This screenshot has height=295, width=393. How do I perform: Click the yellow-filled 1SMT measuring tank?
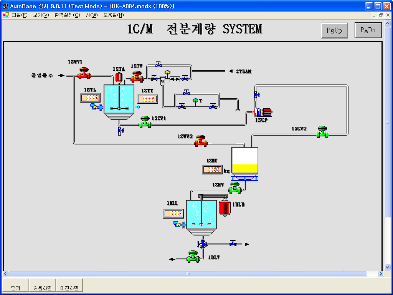tap(245, 161)
